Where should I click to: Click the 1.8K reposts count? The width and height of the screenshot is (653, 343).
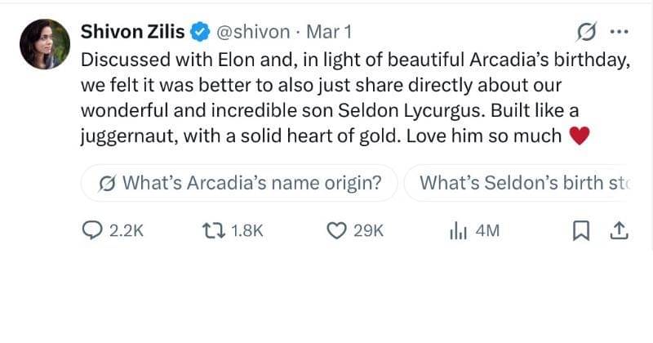(247, 231)
